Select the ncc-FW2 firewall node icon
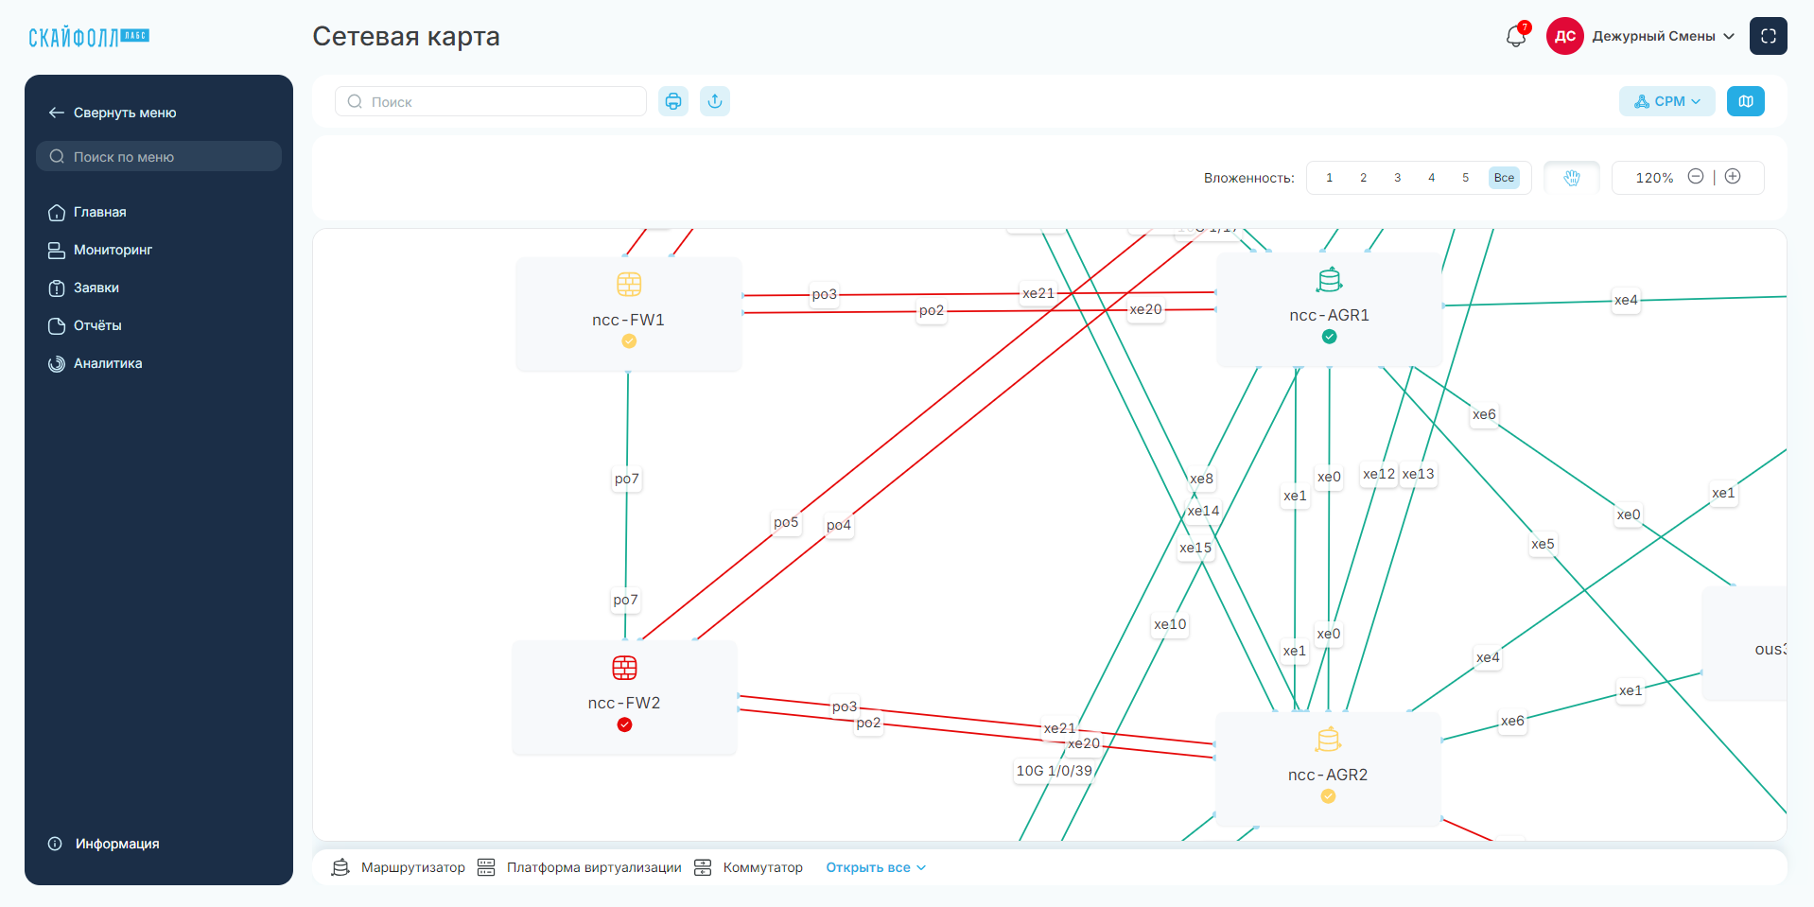Screen dimensions: 1814x907 coord(624,668)
